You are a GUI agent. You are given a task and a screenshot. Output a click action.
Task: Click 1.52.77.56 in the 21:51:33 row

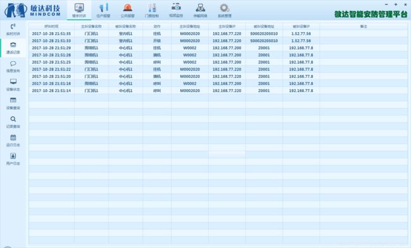(x=301, y=41)
